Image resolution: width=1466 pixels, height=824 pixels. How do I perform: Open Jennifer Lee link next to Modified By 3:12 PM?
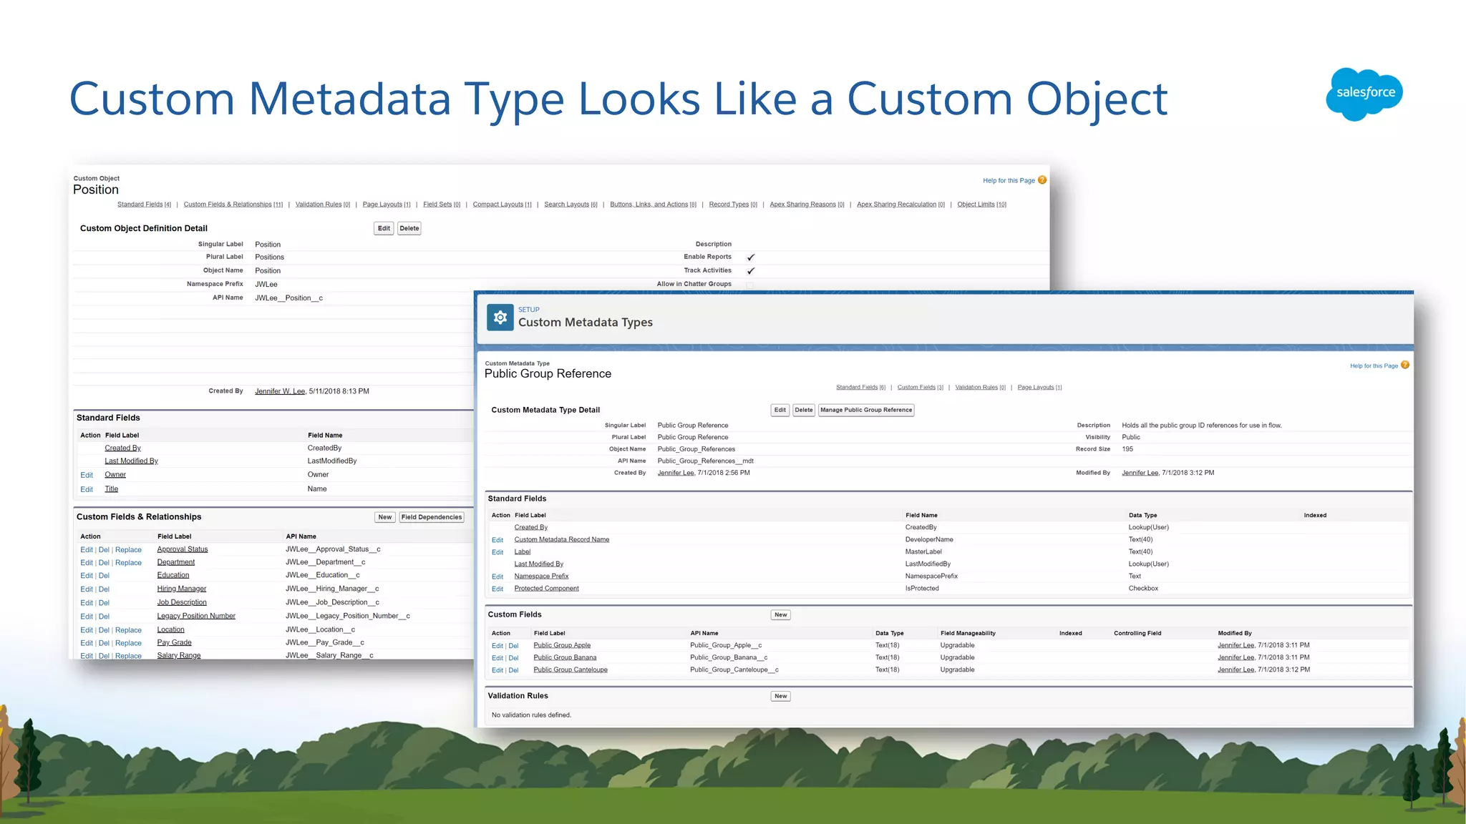(1140, 473)
